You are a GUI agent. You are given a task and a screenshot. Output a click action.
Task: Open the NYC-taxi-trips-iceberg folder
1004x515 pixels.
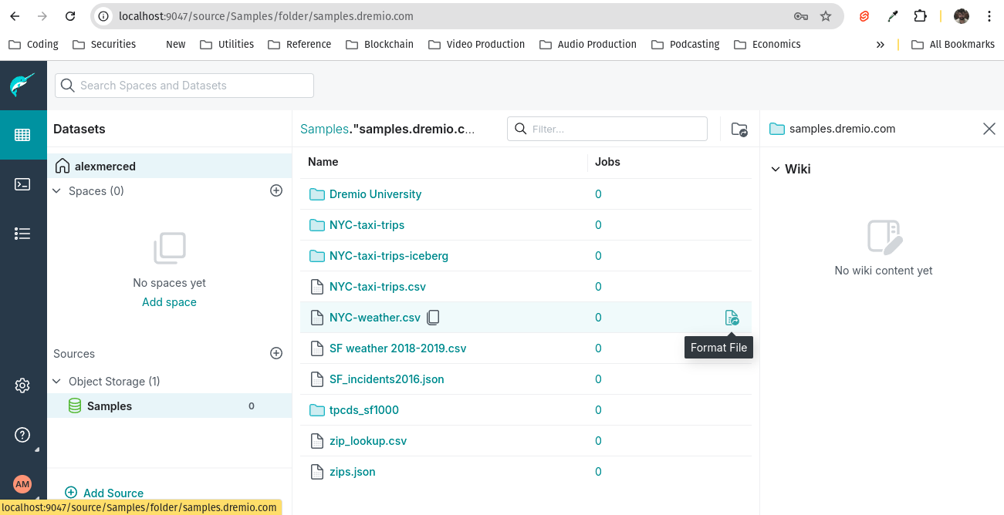(x=388, y=256)
